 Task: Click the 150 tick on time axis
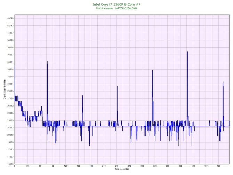(x=79, y=166)
